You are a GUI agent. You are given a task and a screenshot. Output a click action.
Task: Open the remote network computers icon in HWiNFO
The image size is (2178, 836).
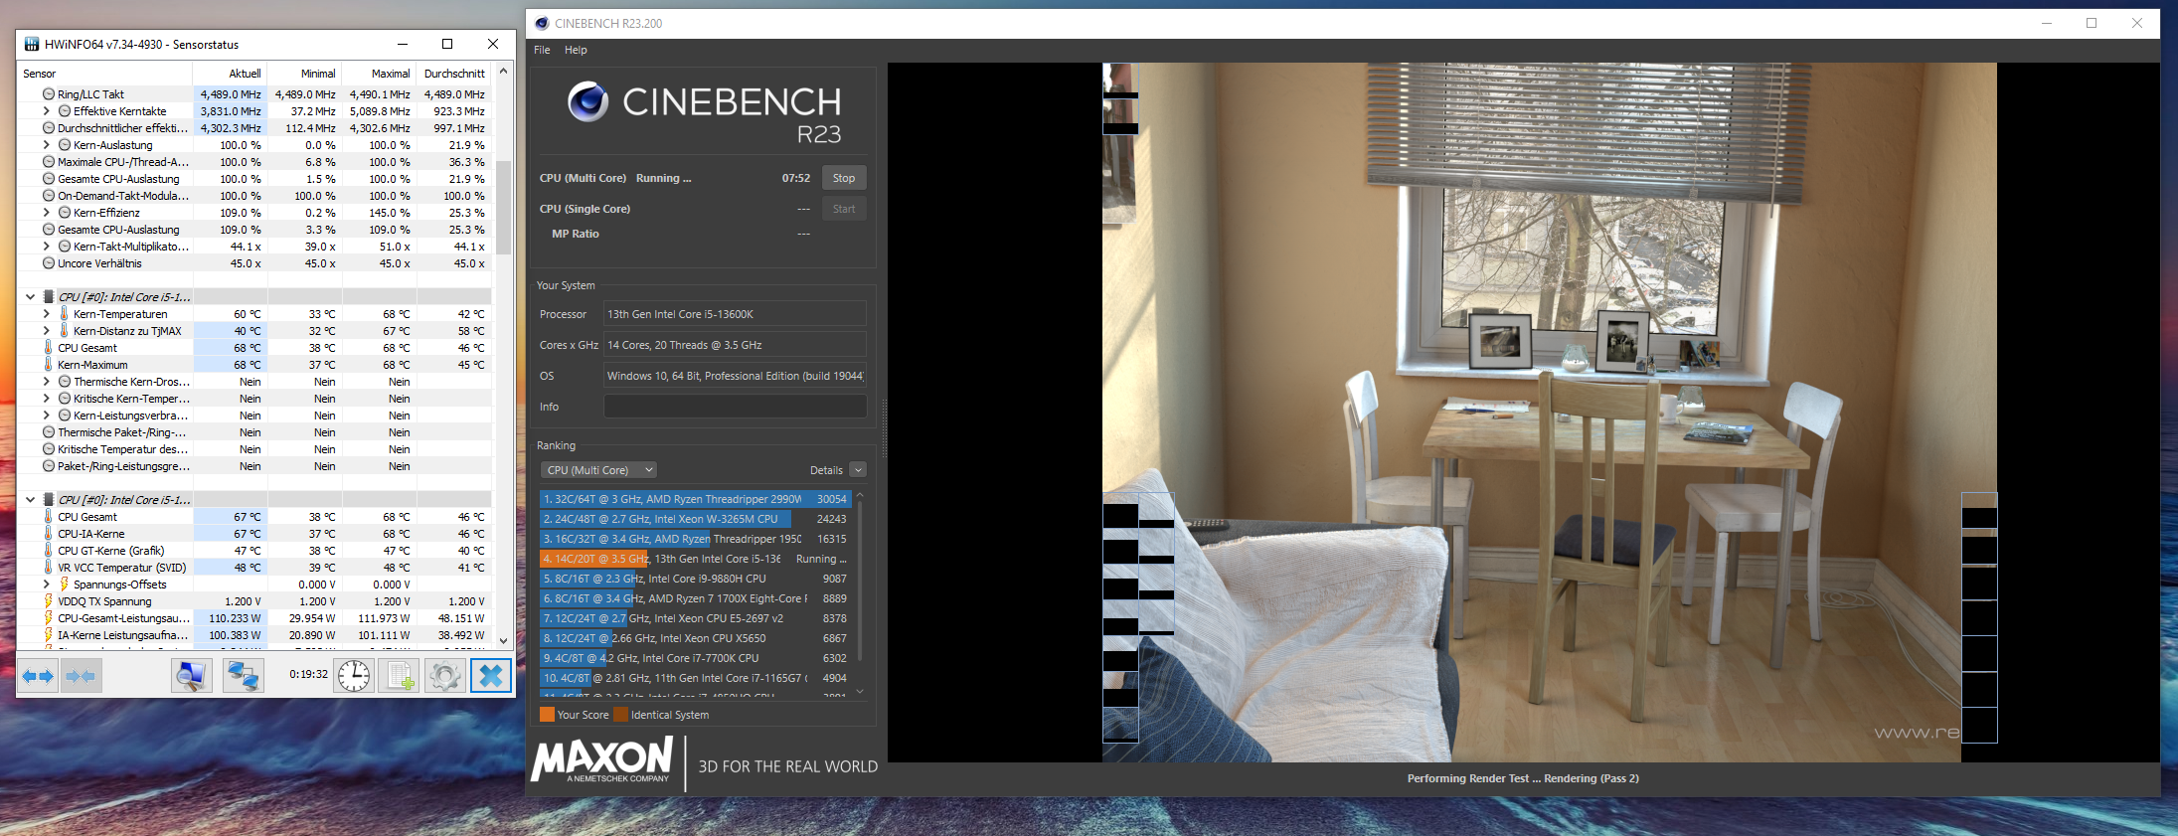coord(243,676)
